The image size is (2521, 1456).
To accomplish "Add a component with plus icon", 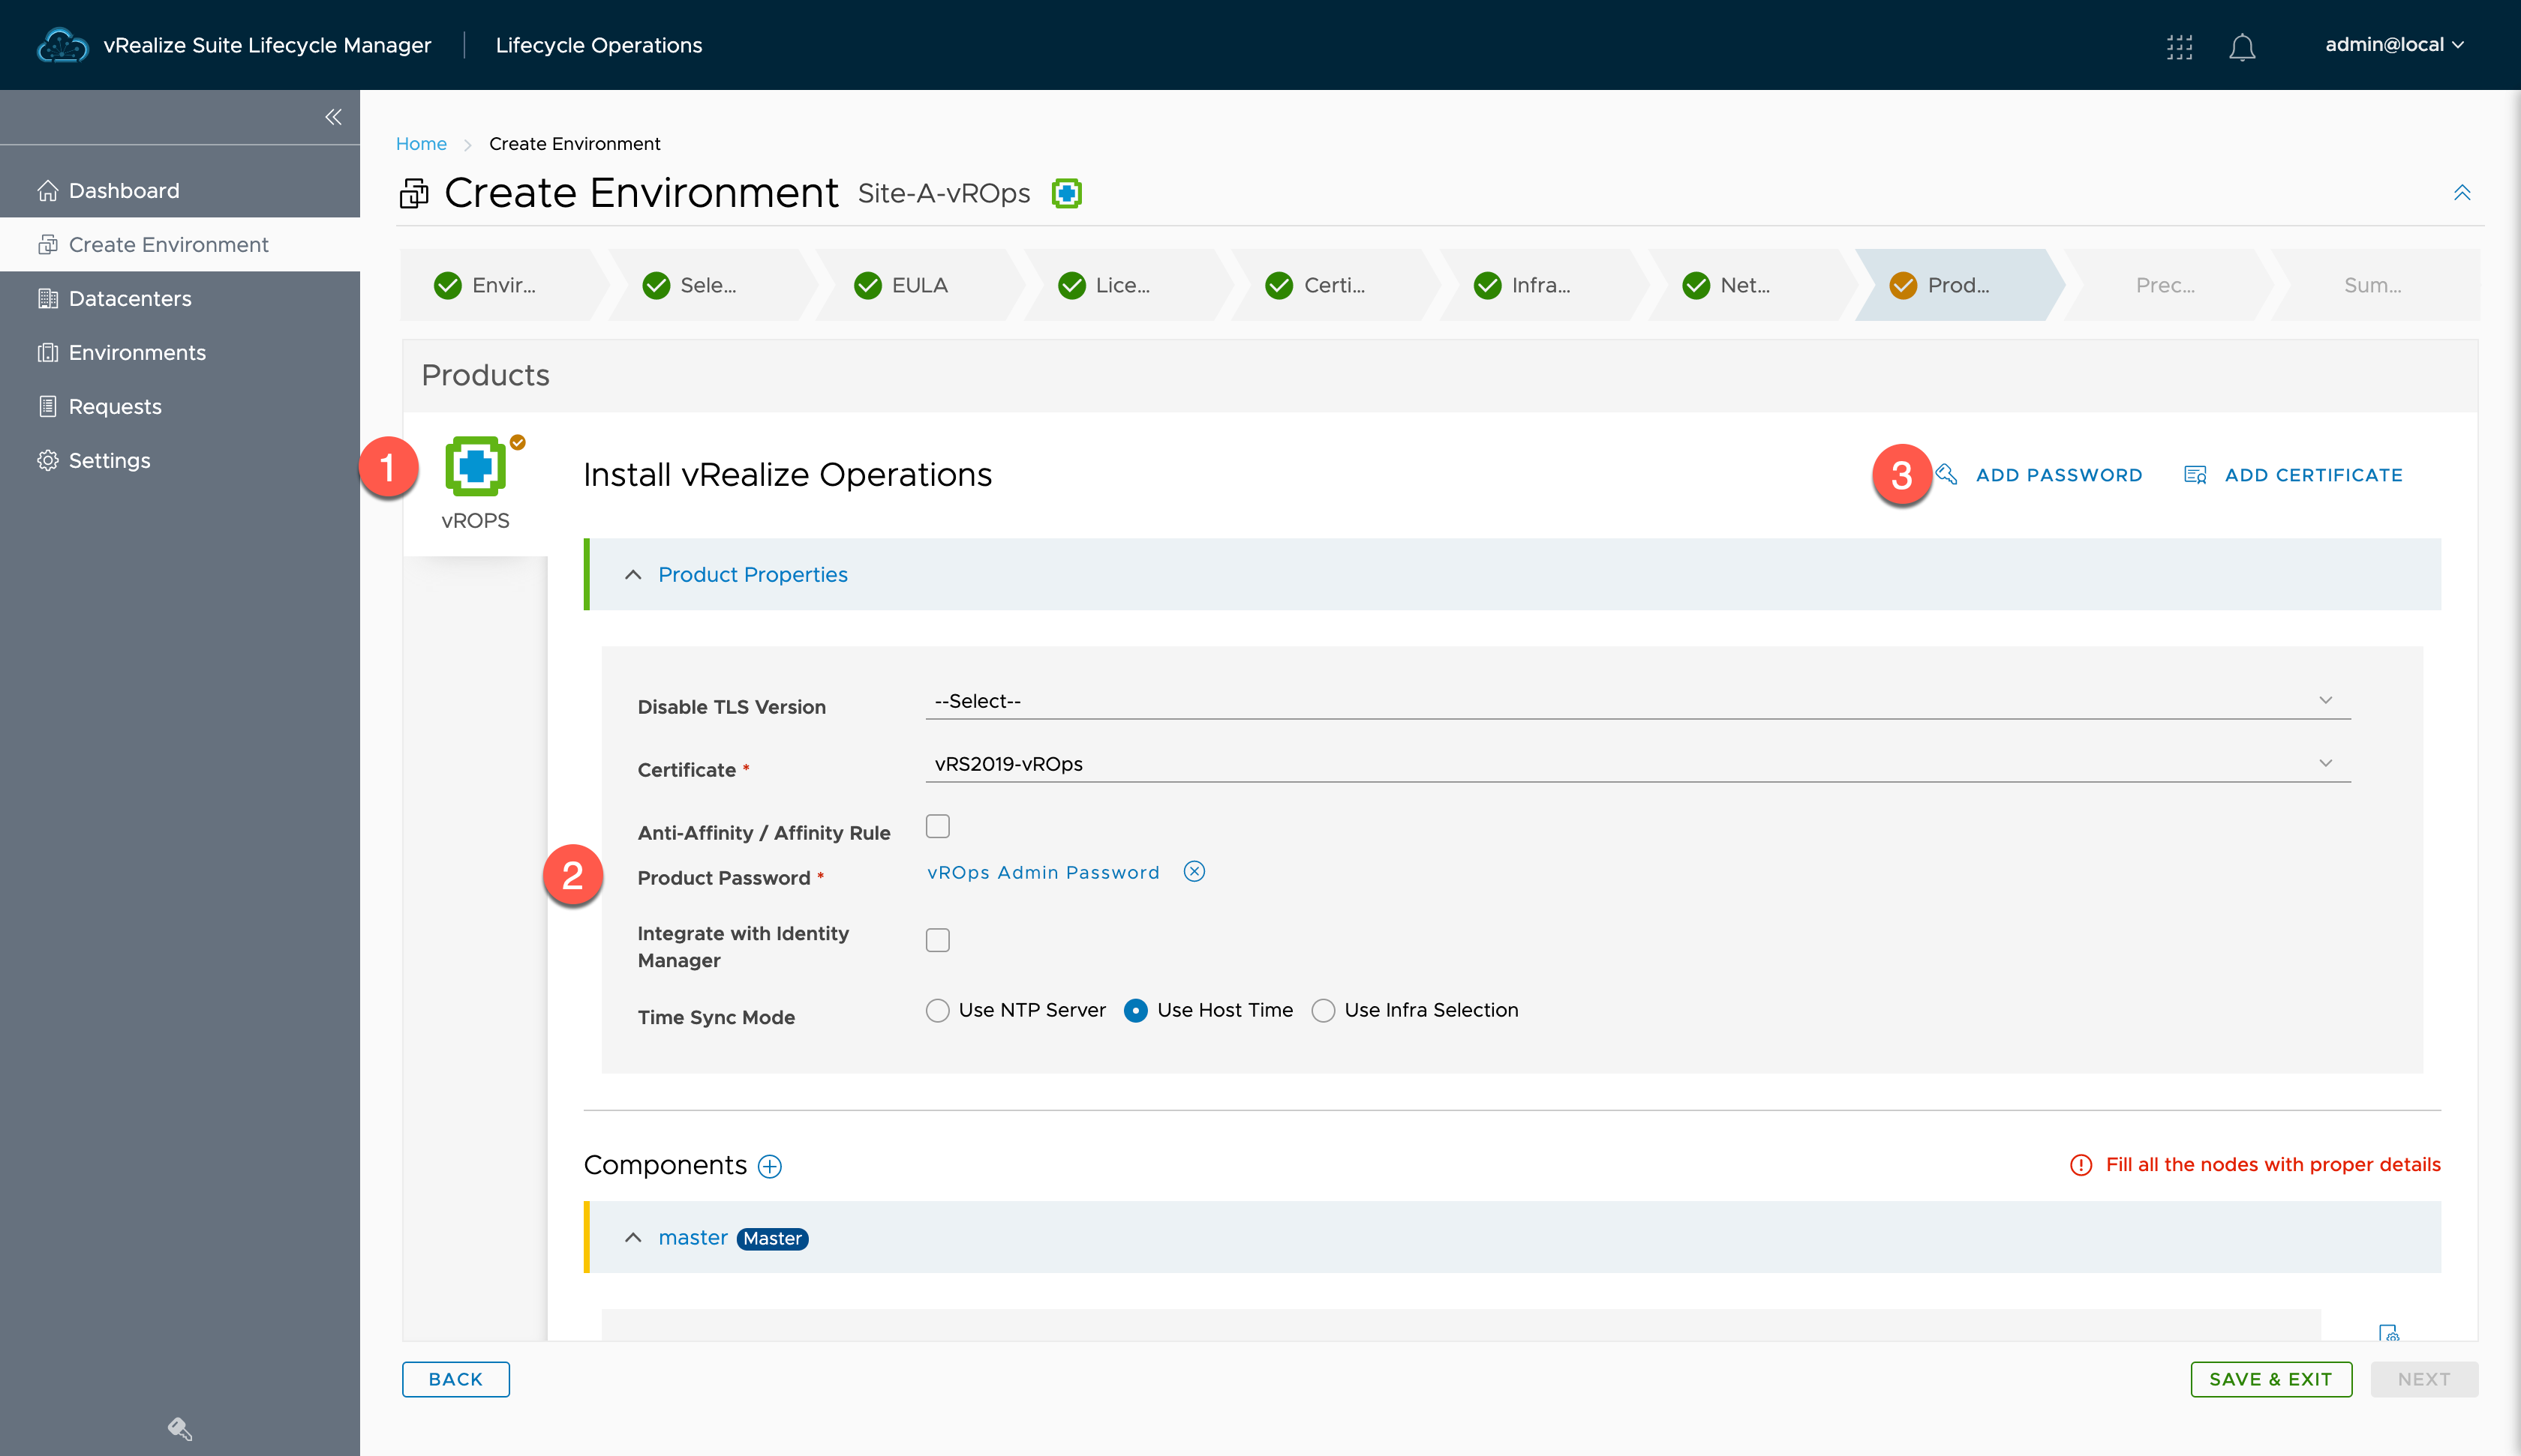I will coord(769,1166).
